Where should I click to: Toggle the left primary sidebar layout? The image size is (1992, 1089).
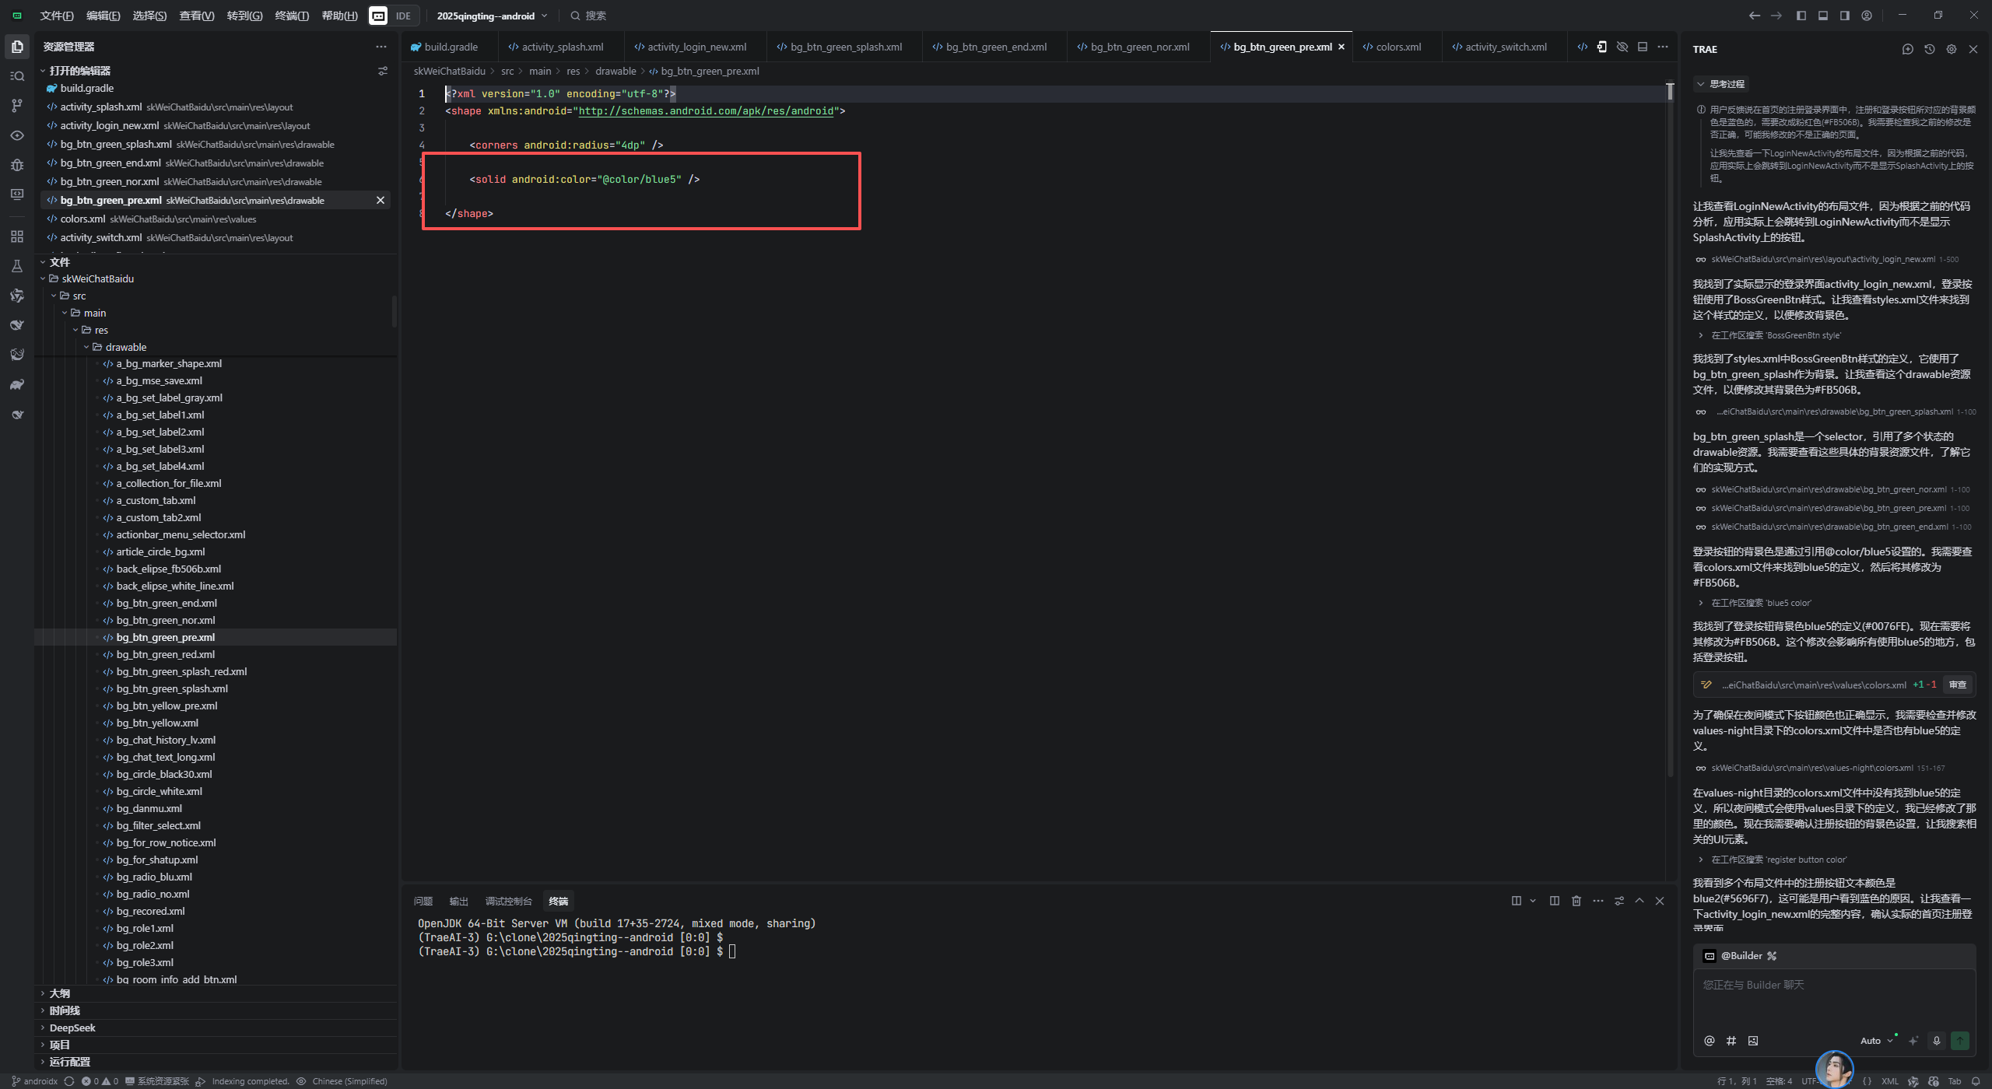(x=1801, y=16)
